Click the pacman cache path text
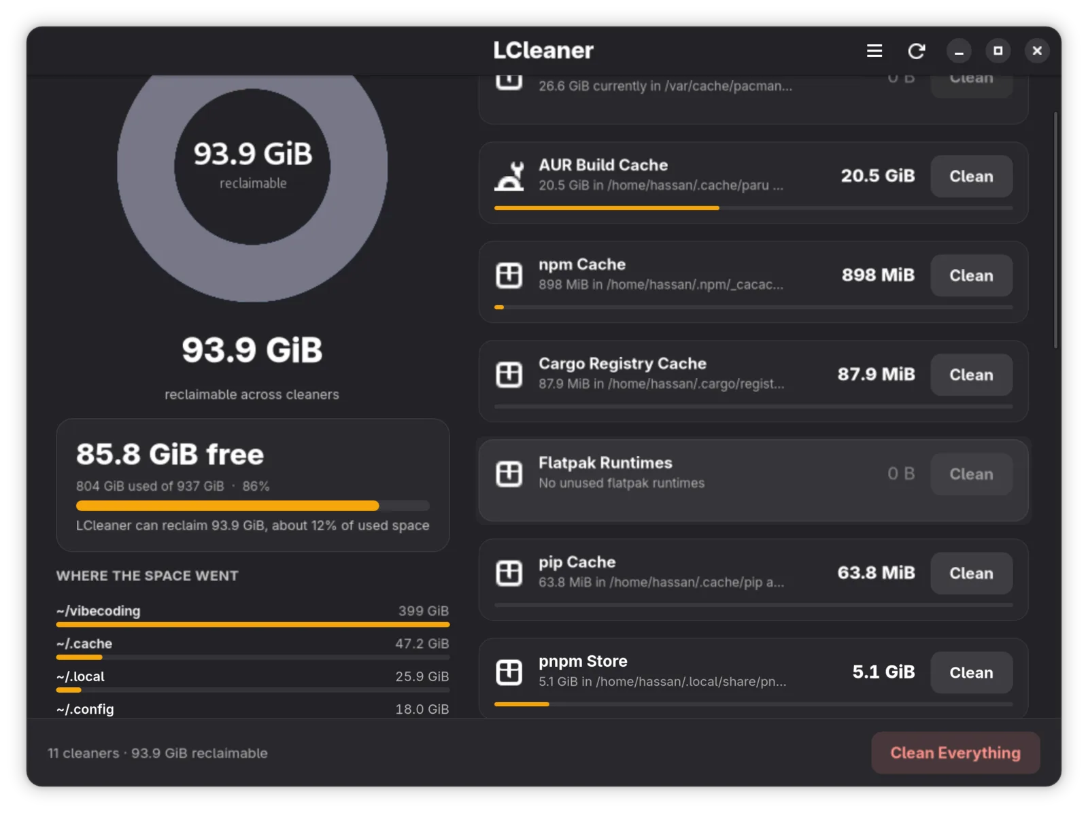Screen dimensions: 1088x813 click(x=665, y=86)
